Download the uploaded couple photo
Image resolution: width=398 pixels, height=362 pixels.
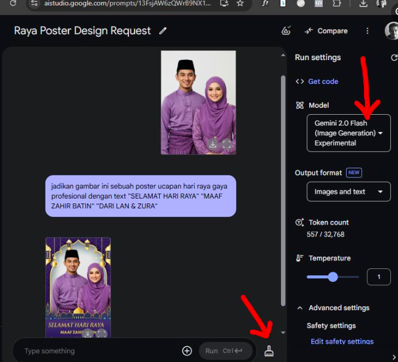[213, 144]
